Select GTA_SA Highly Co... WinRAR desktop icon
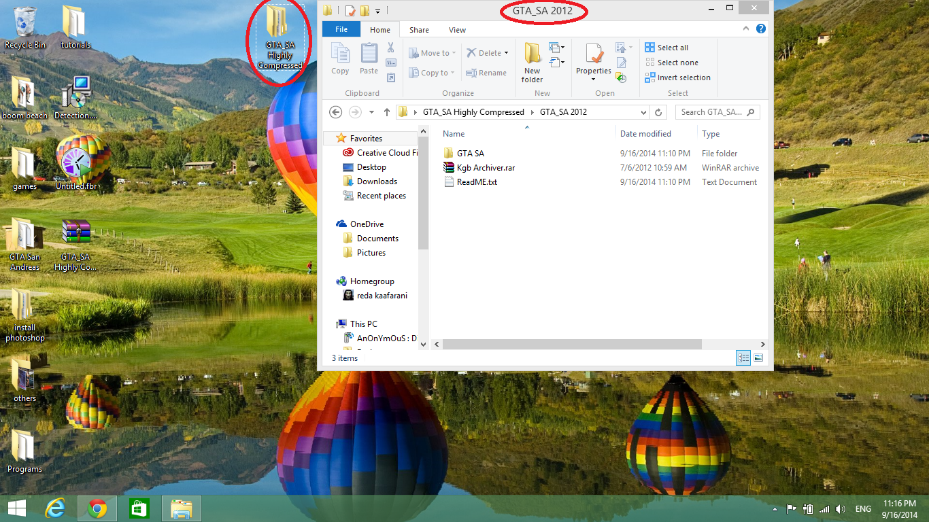The width and height of the screenshot is (929, 522). [75, 245]
